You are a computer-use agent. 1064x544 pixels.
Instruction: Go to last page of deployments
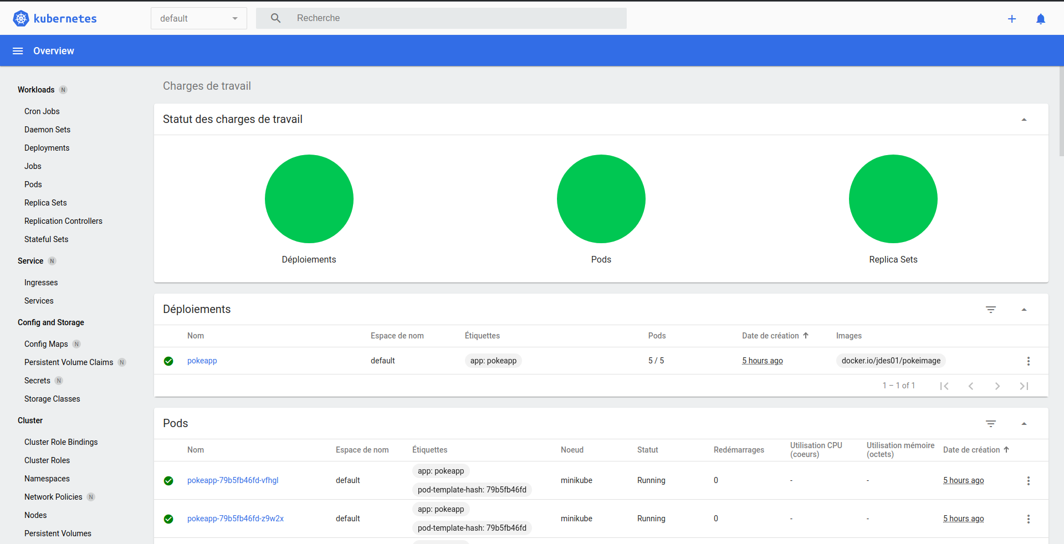click(1024, 386)
